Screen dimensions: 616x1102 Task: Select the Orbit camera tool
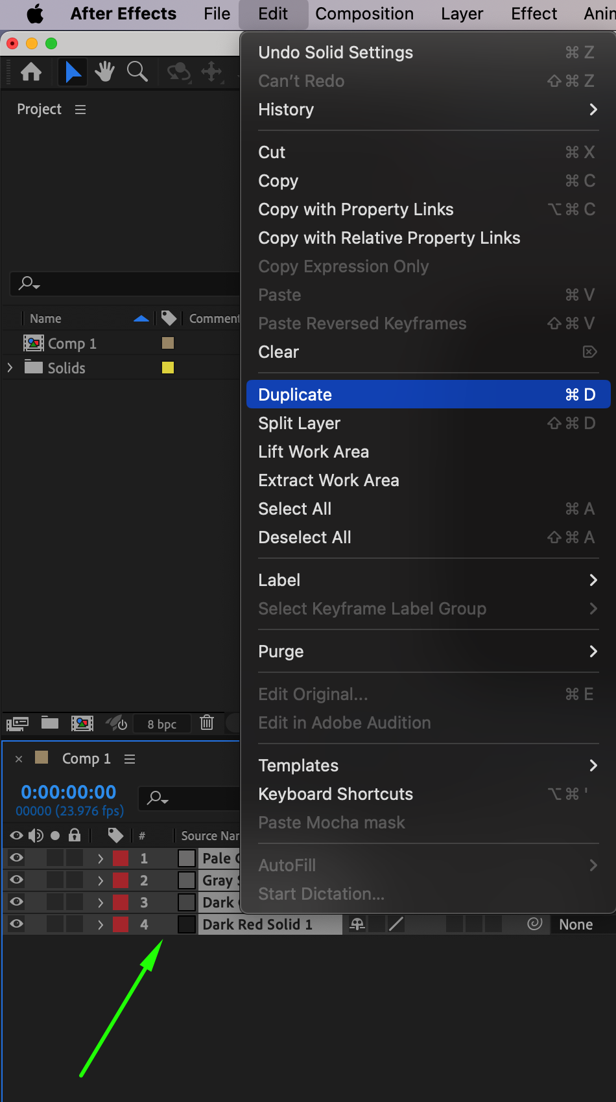[178, 72]
